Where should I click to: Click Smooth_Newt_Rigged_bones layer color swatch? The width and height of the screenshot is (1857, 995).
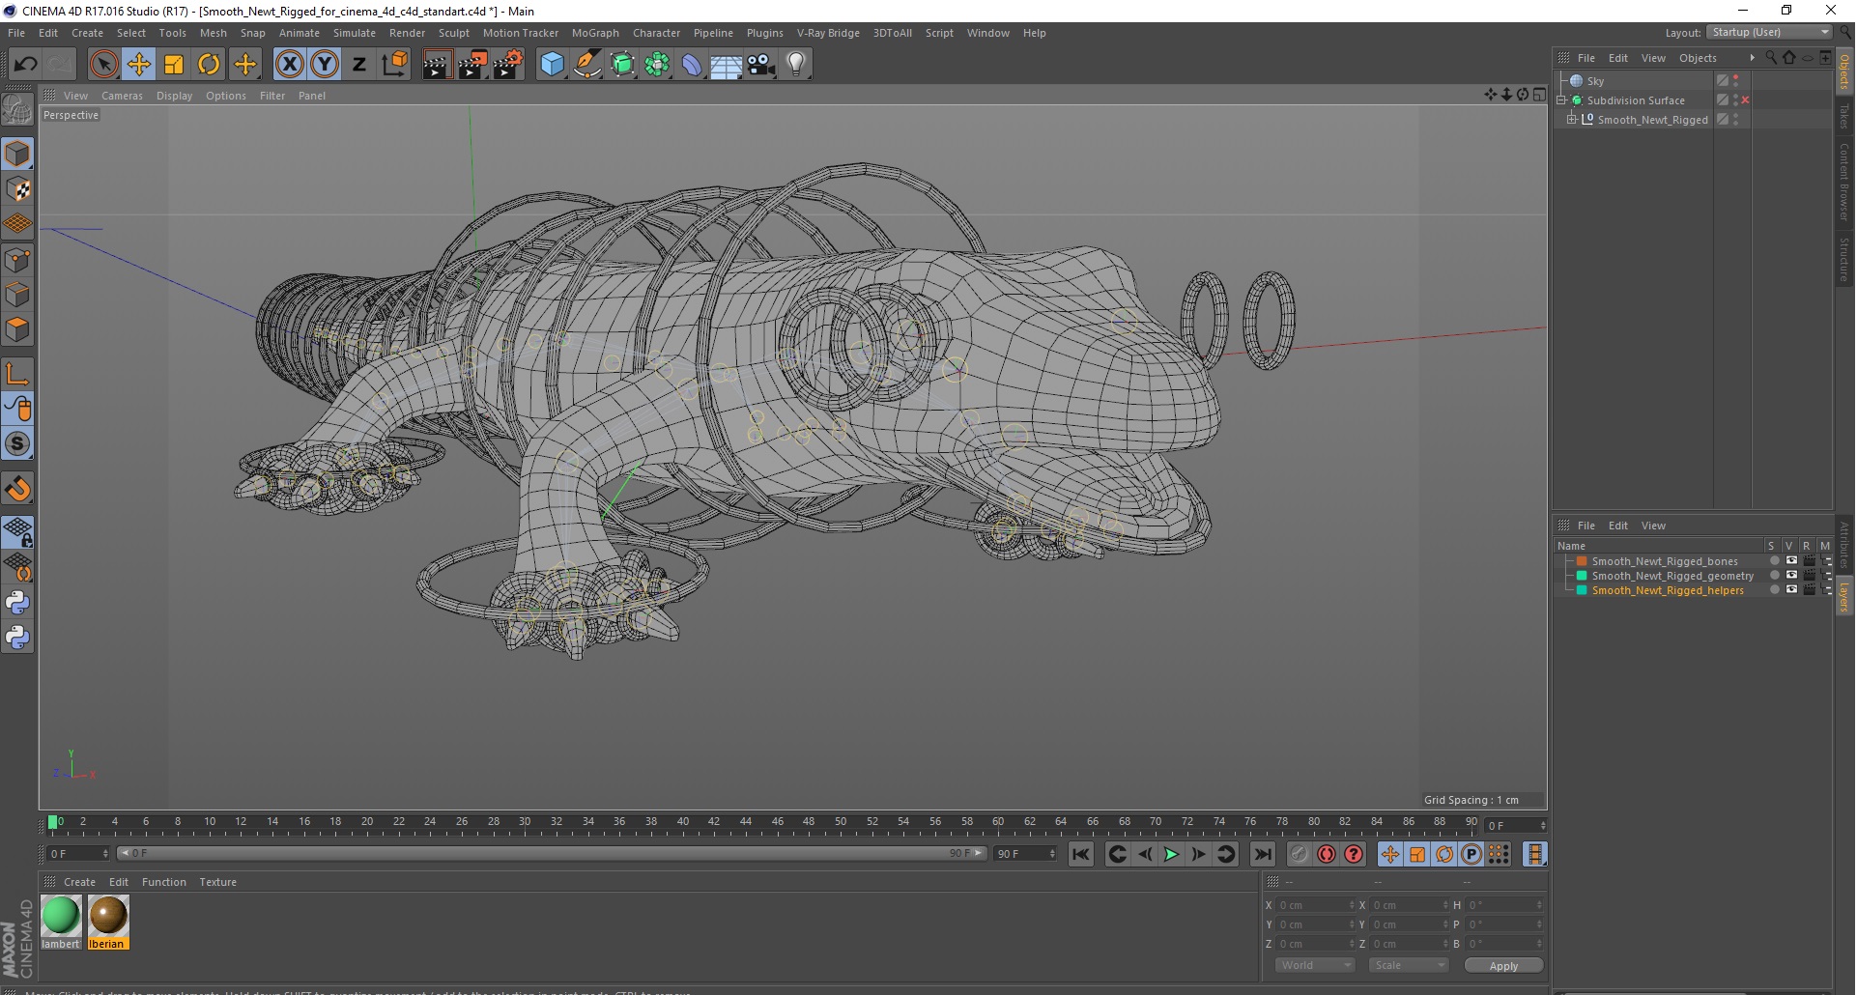(x=1582, y=561)
